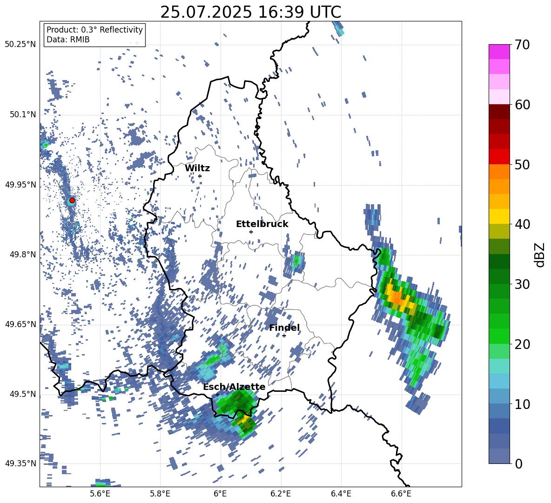Image resolution: width=551 pixels, height=503 pixels.
Task: Click the Findel station cross marker
Action: [x=284, y=336]
